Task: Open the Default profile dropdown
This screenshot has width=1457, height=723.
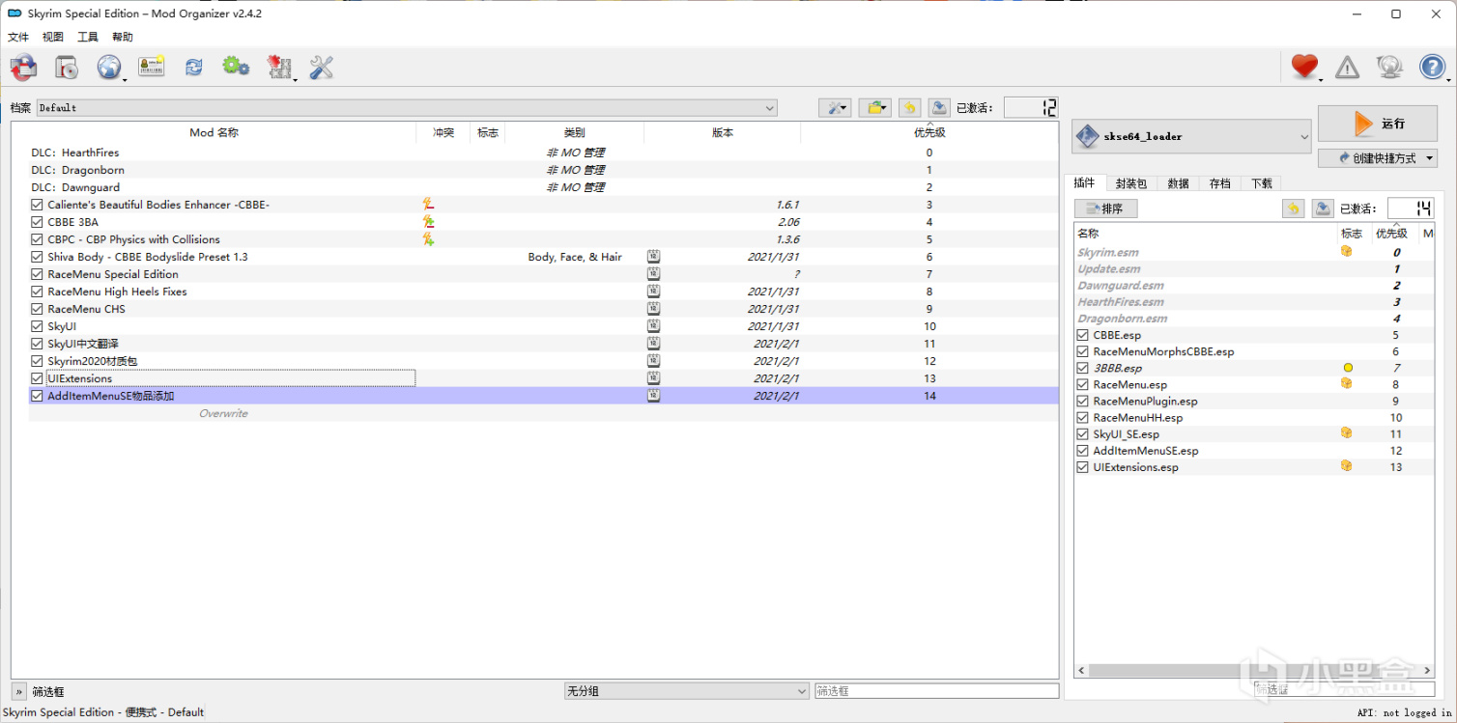Action: 407,108
